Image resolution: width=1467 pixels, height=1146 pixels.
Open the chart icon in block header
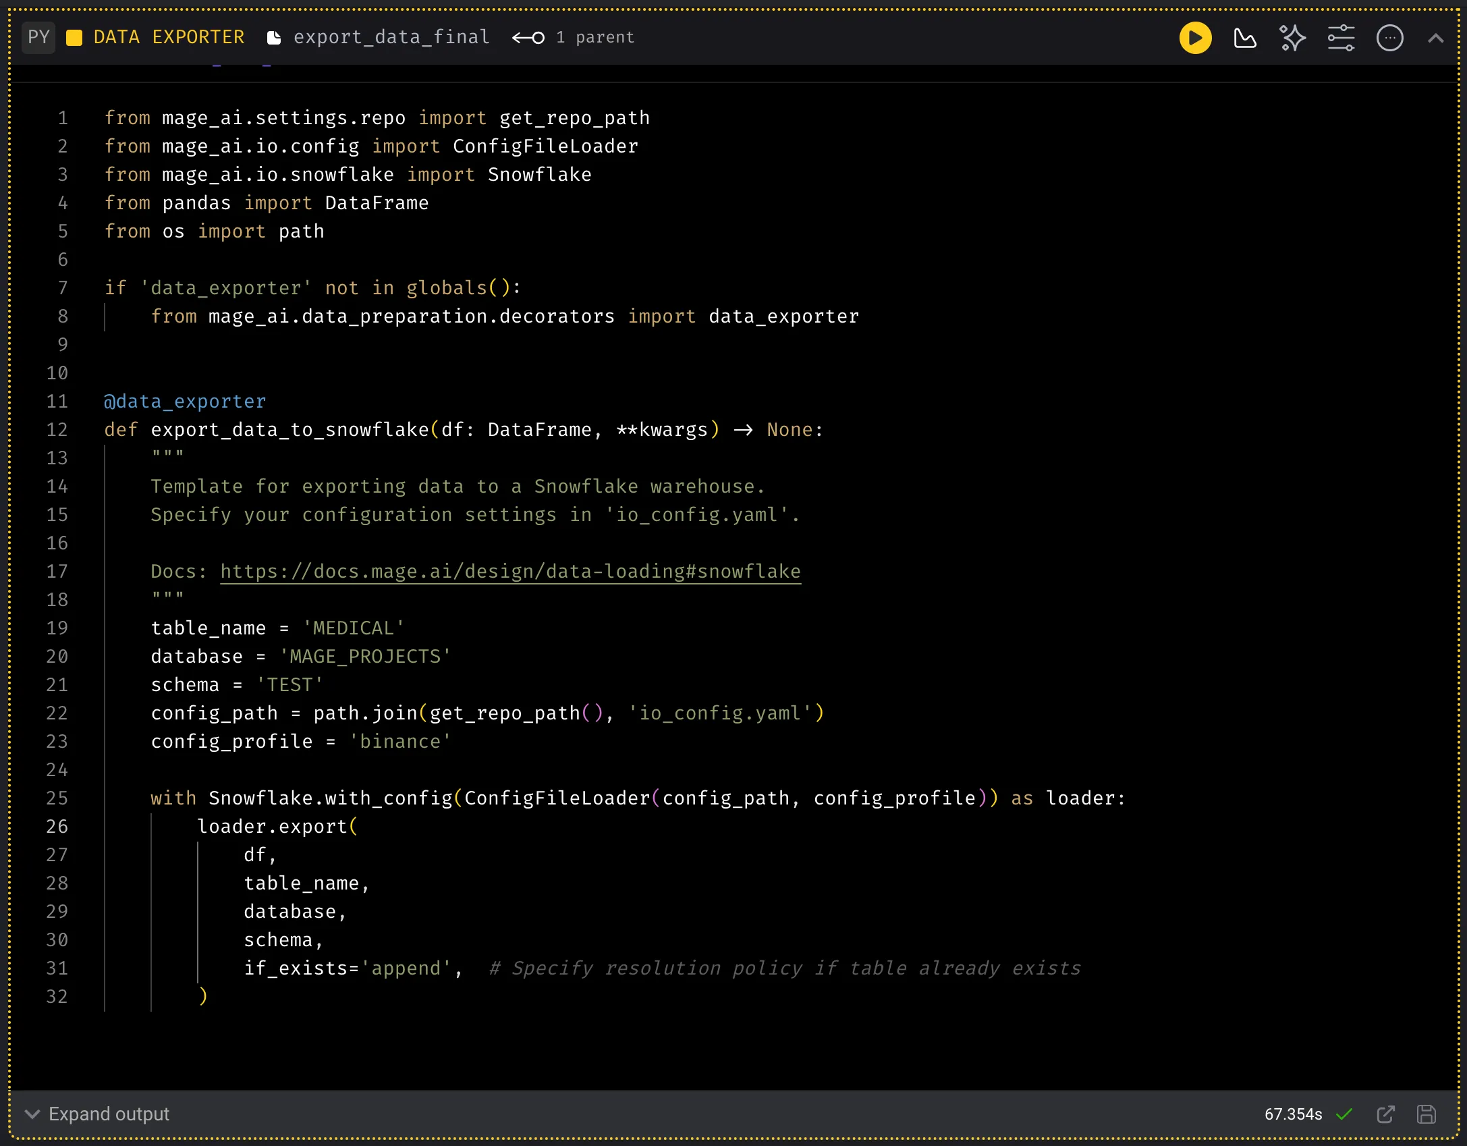[x=1245, y=38]
